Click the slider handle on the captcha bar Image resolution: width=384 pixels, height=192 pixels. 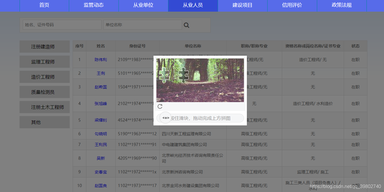(x=165, y=118)
